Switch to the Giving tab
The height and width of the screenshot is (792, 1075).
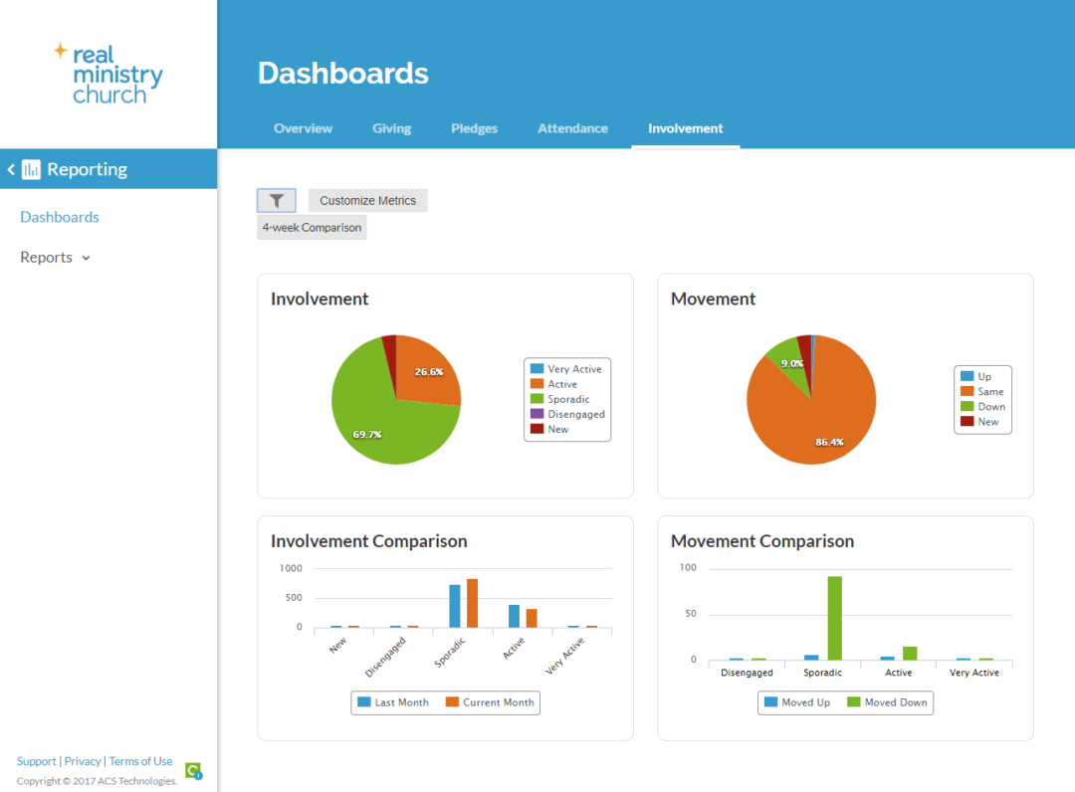tap(391, 127)
